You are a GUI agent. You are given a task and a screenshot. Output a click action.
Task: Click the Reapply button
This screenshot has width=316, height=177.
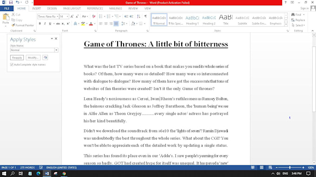click(x=17, y=57)
